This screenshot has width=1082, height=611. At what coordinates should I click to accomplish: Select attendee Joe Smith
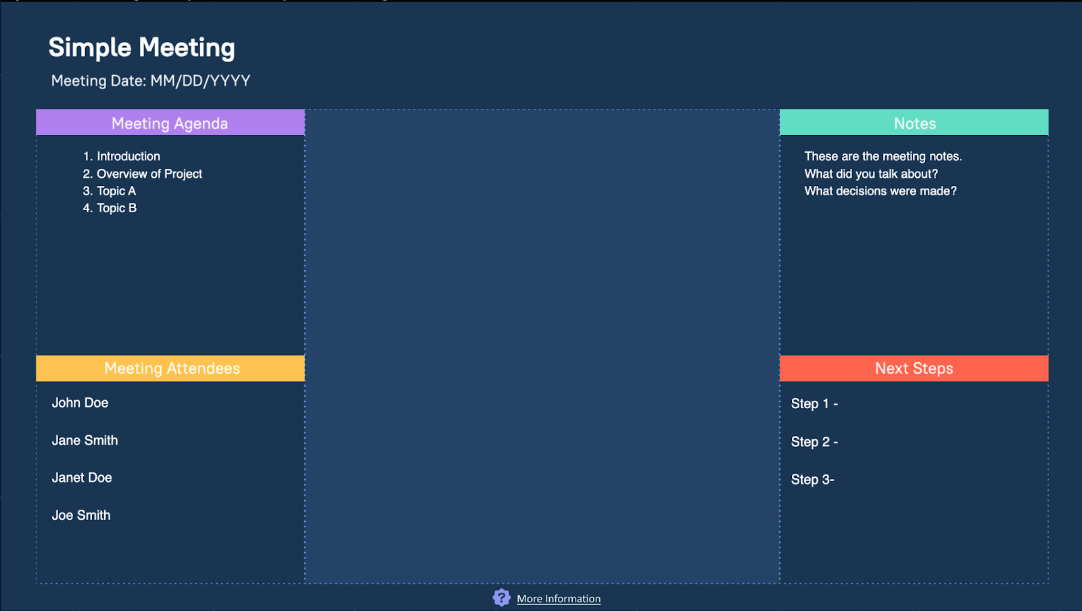[x=81, y=516]
